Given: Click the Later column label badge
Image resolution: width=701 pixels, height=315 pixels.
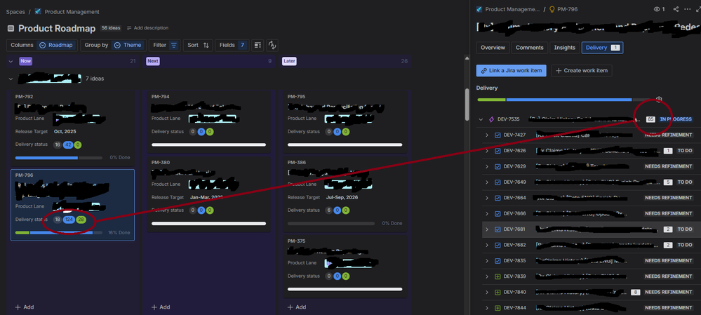Looking at the screenshot, I should (x=289, y=61).
